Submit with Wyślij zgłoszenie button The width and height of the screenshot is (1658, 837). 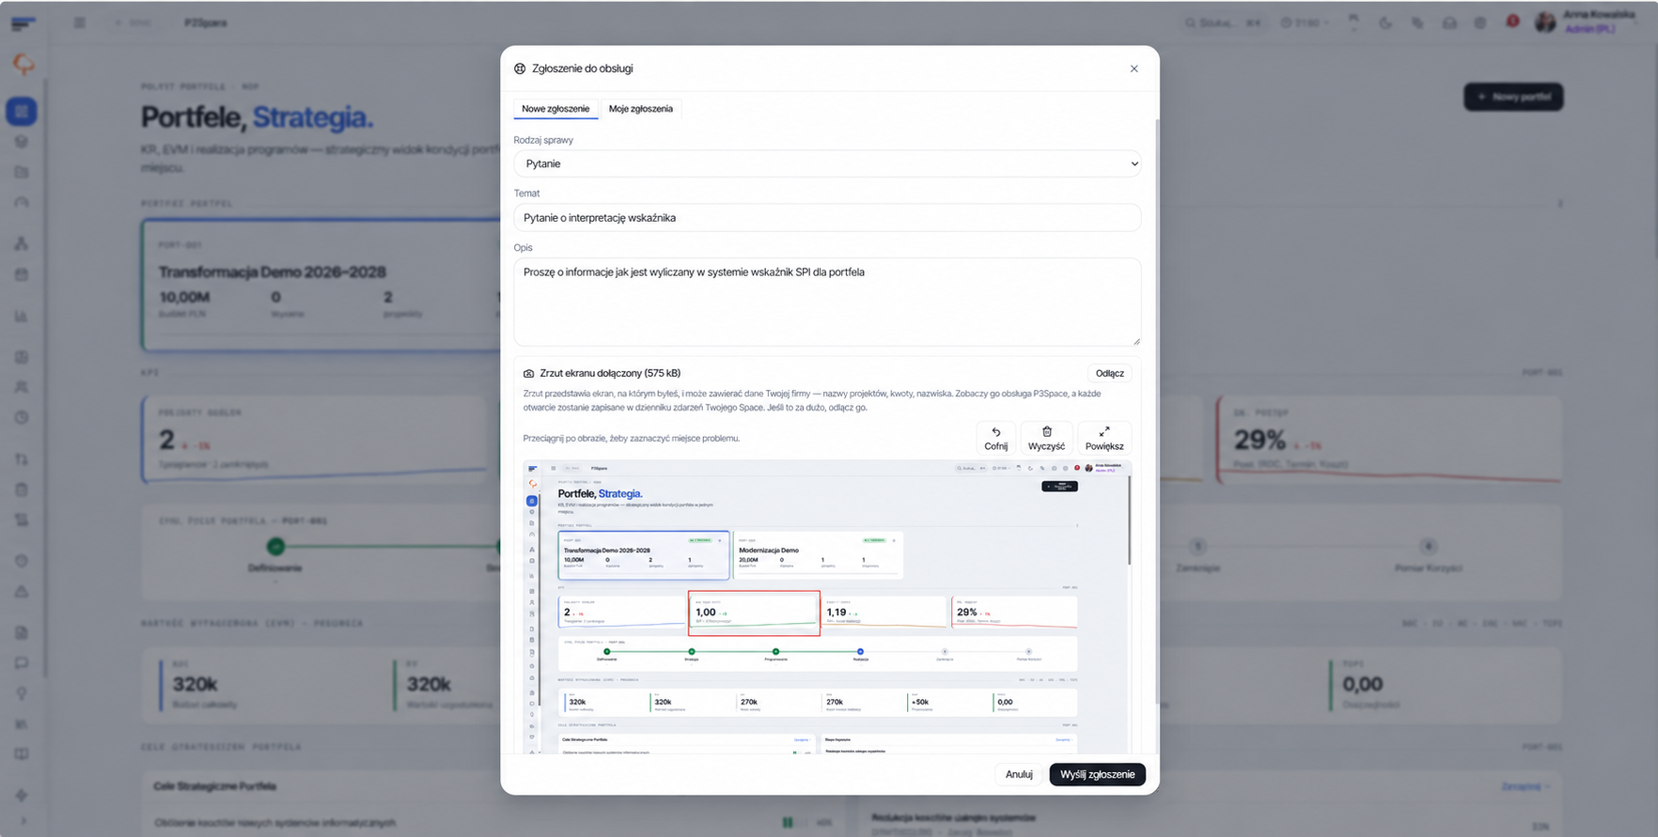(x=1097, y=775)
